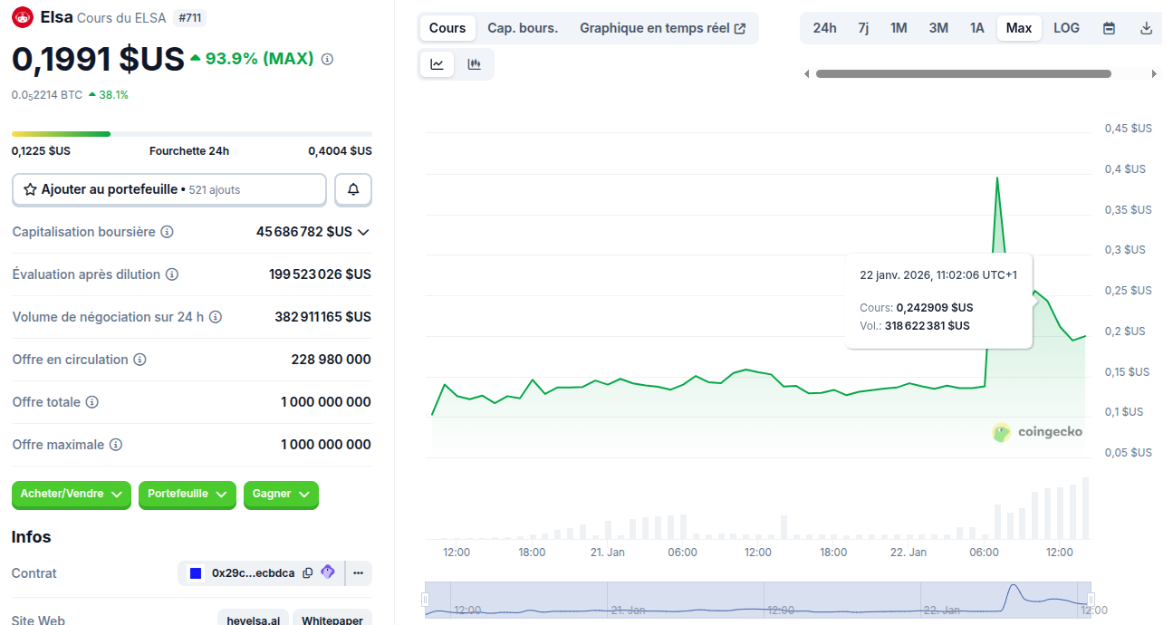Select the 3M time range
Viewport: 1173px width, 625px height.
click(938, 28)
